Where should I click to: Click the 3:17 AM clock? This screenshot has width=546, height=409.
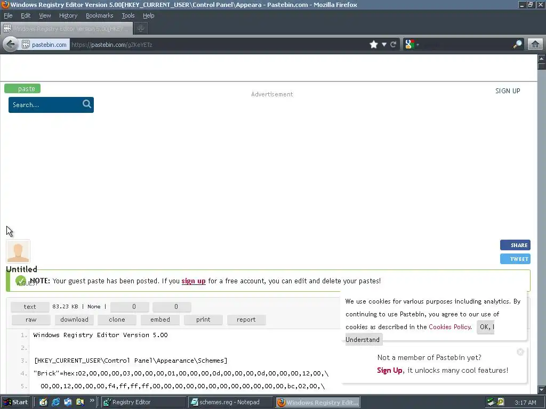tap(525, 403)
